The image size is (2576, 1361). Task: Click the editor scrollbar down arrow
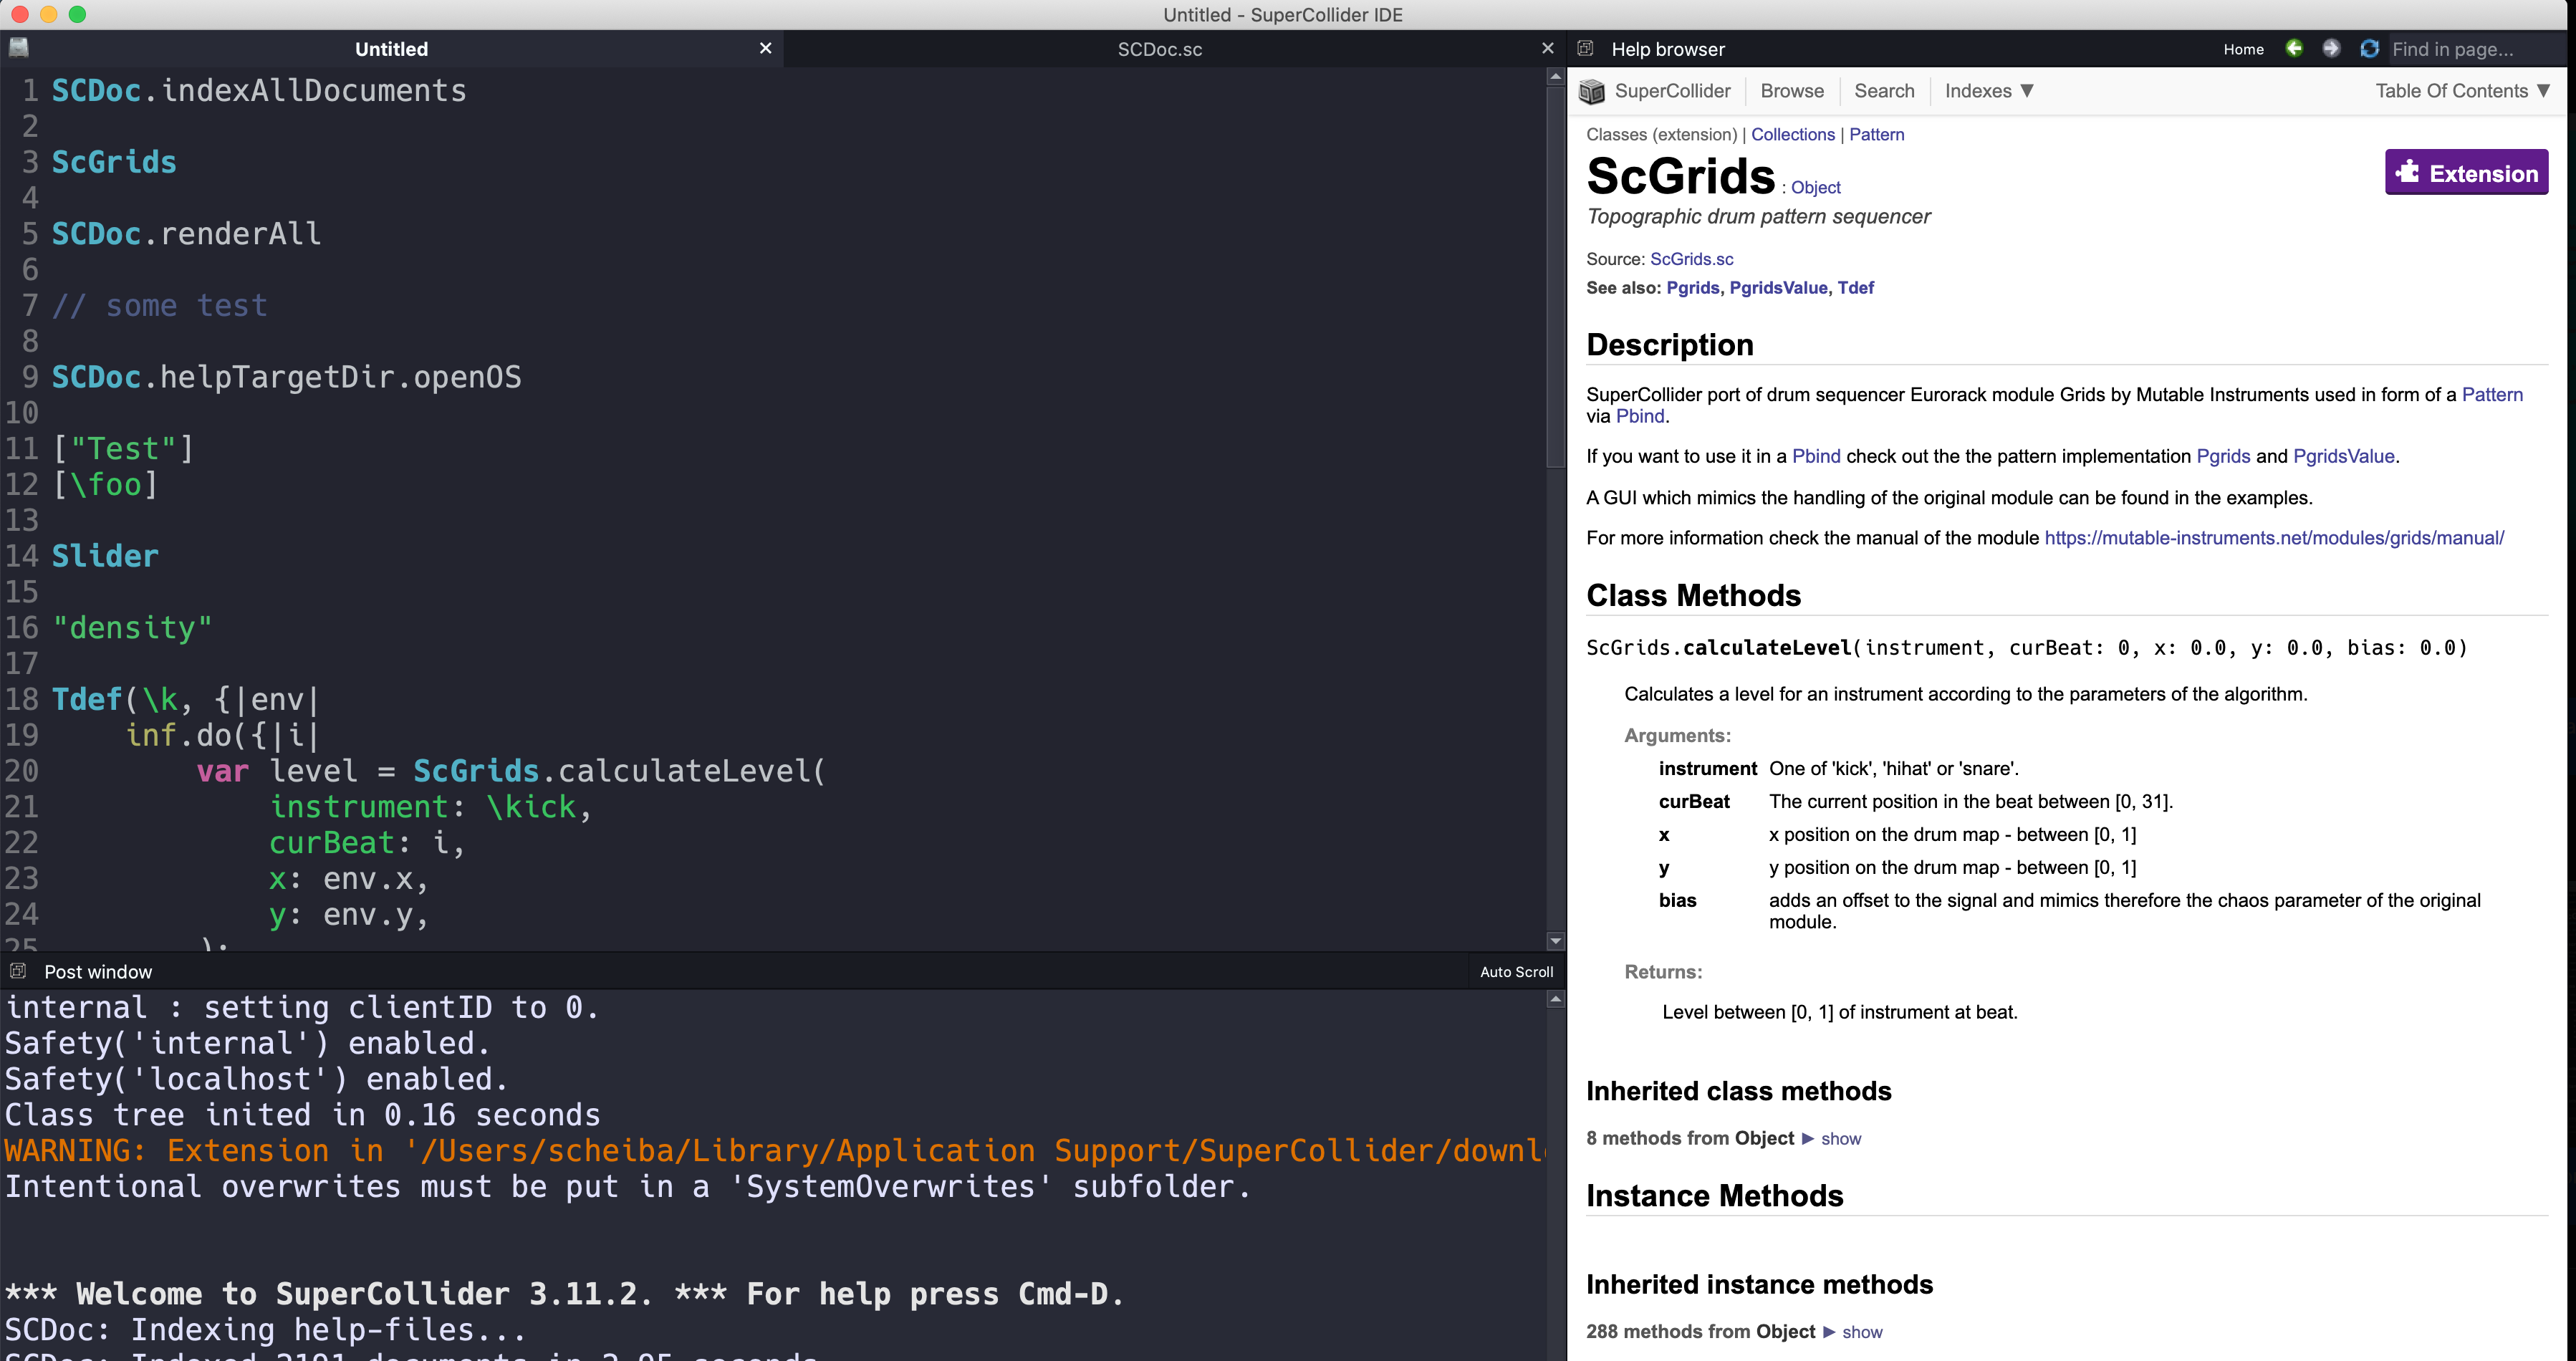click(x=1555, y=941)
